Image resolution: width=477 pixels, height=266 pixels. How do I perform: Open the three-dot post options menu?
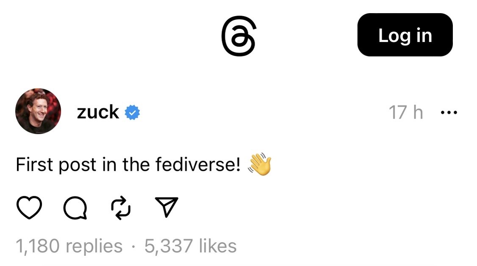449,113
